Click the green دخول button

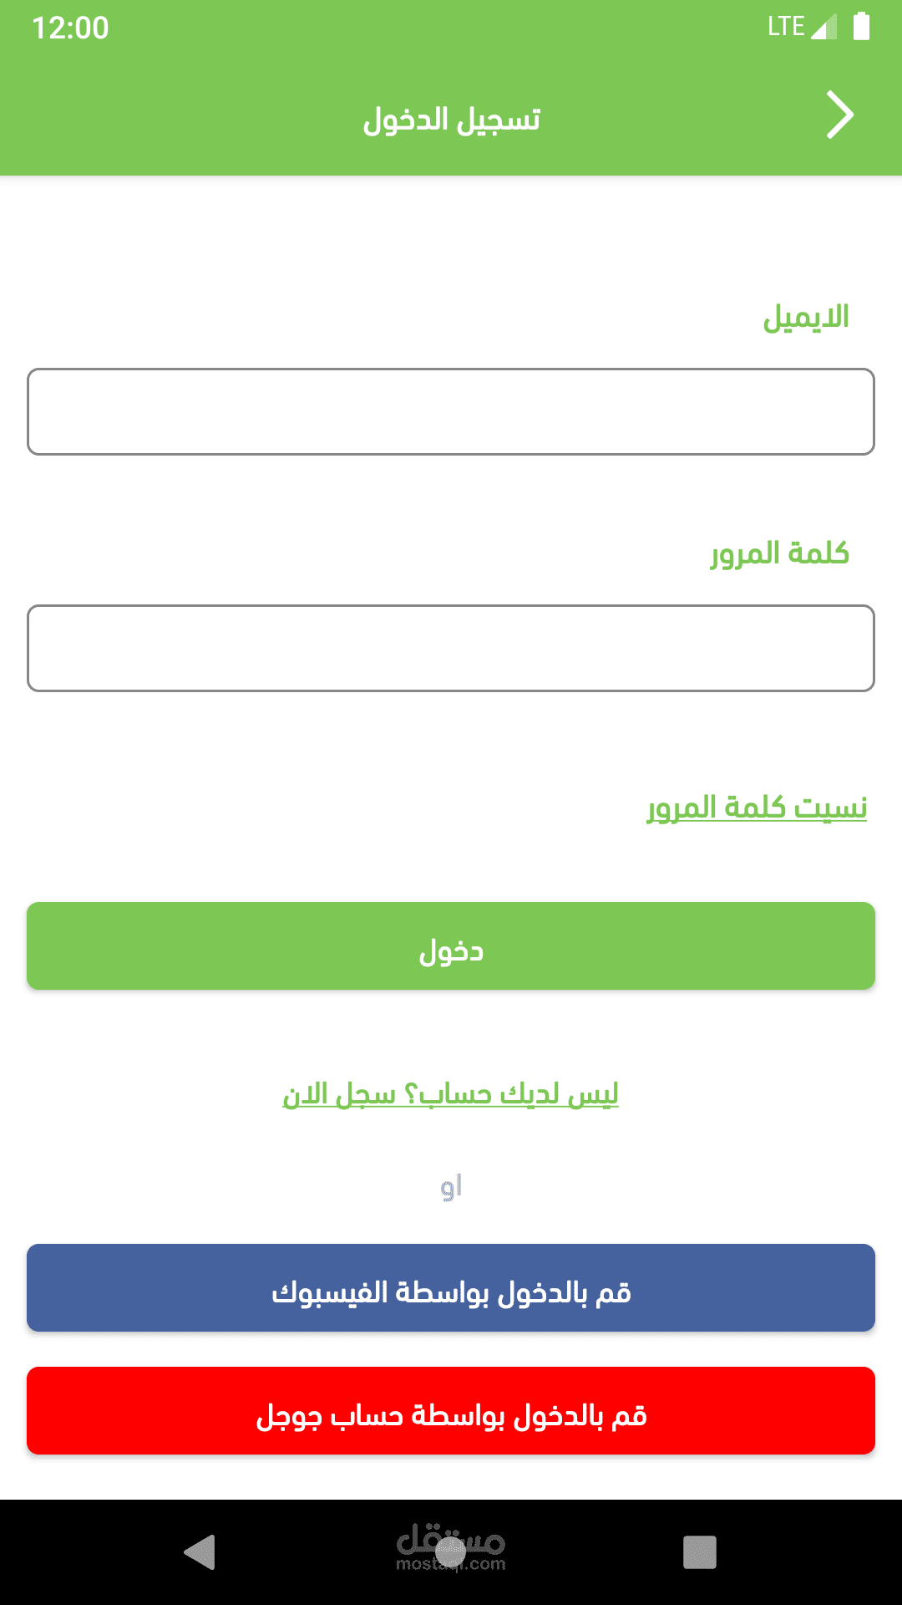coord(451,945)
